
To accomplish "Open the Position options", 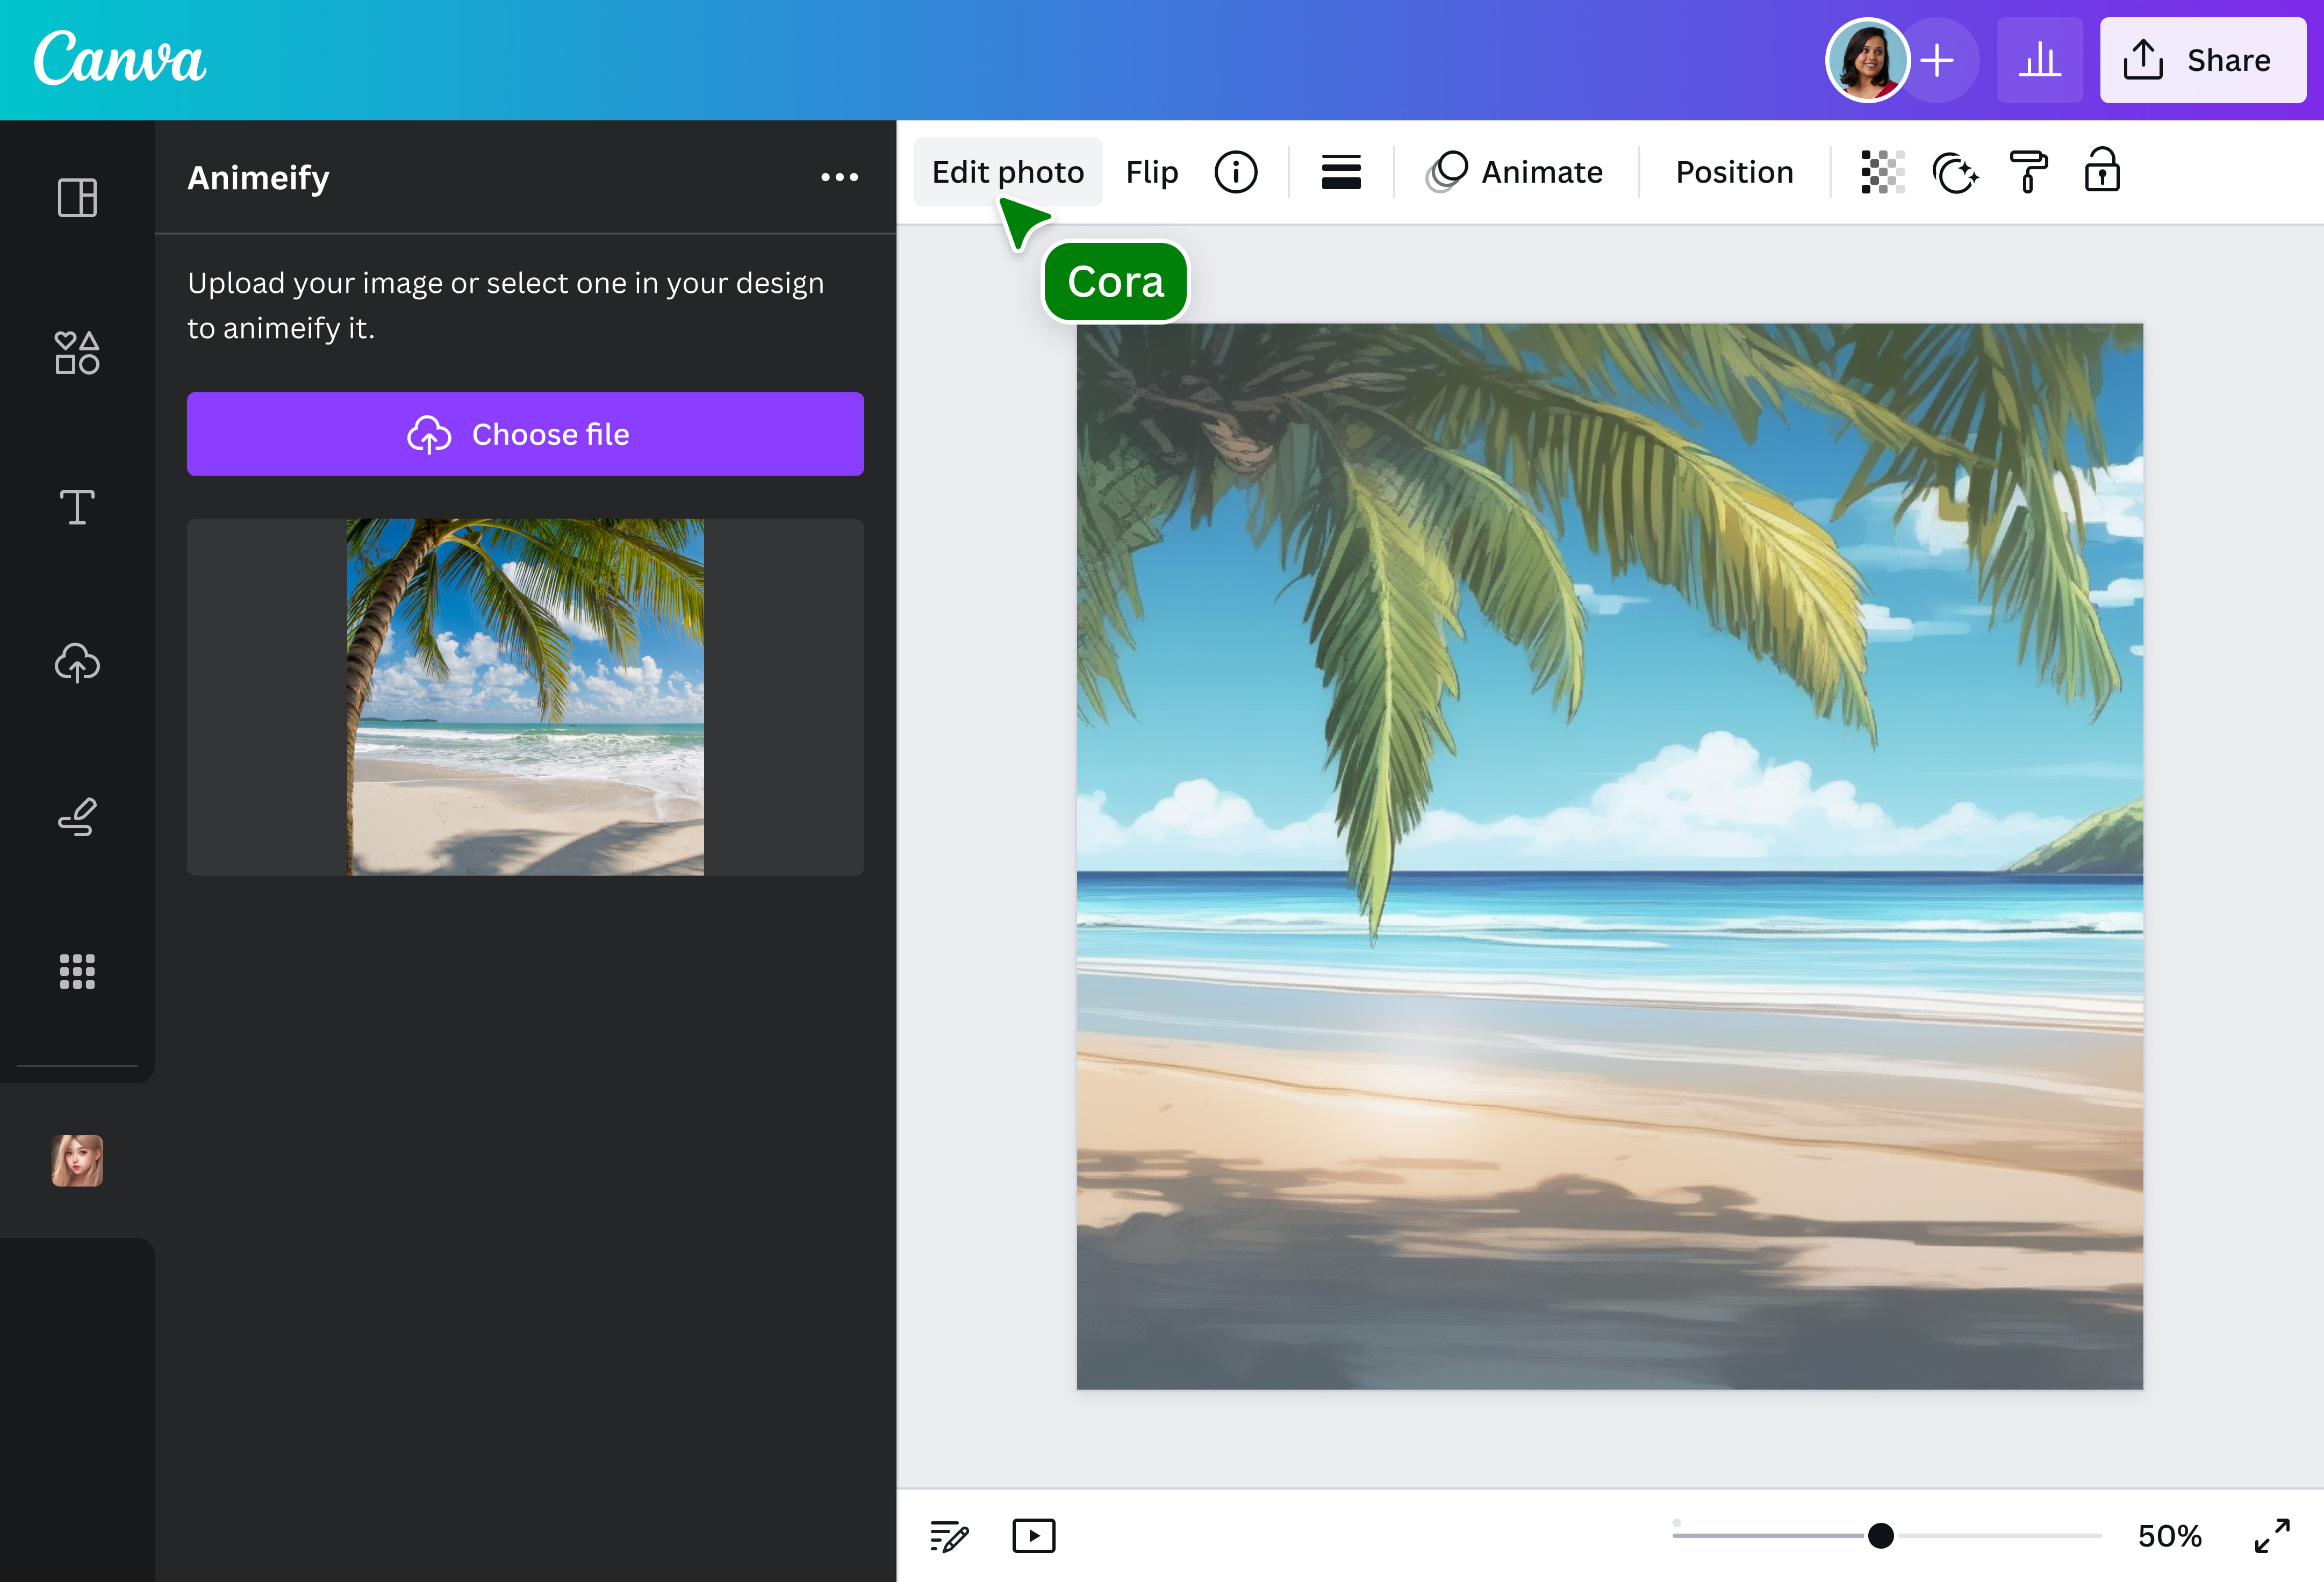I will click(1733, 171).
